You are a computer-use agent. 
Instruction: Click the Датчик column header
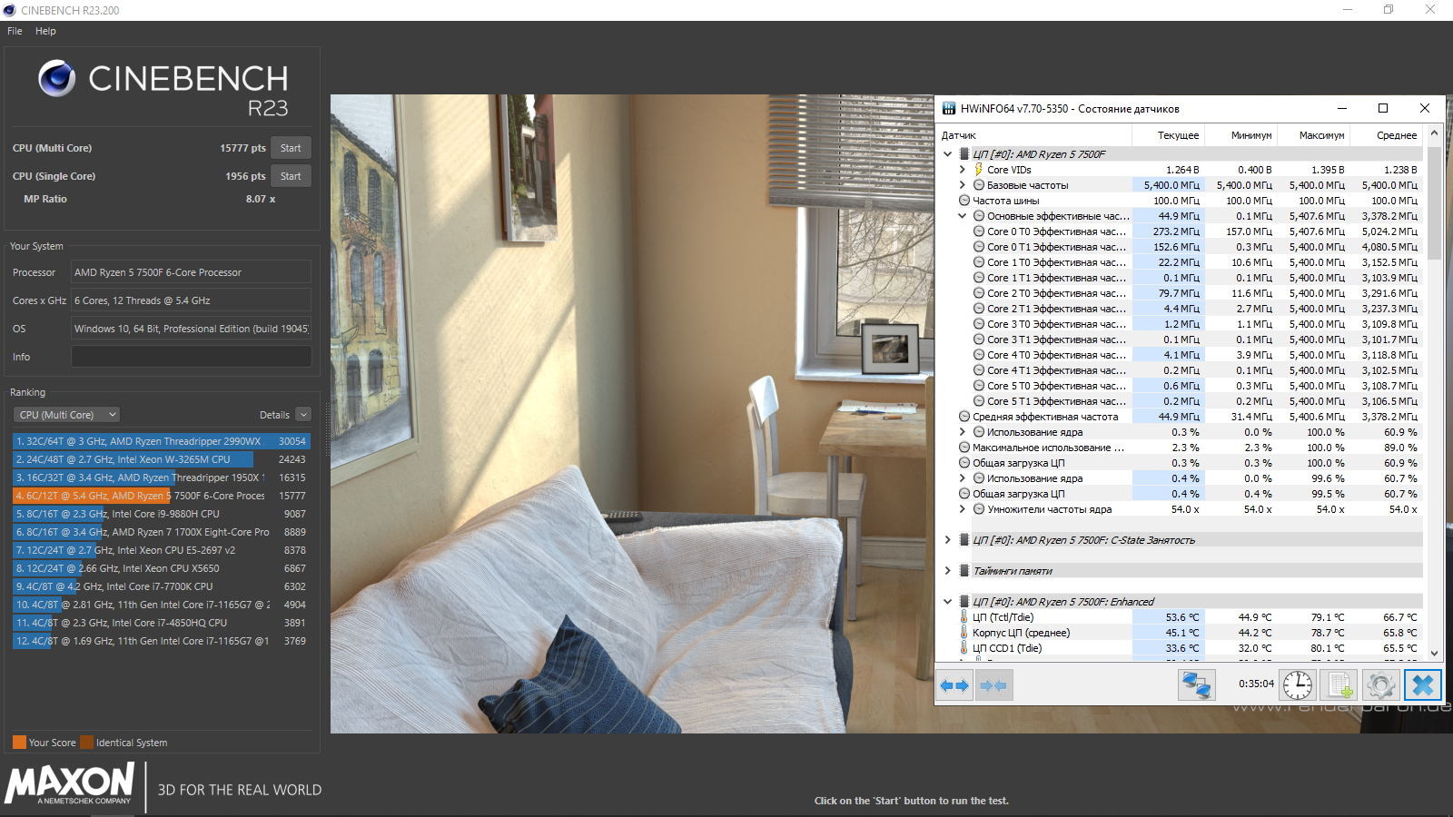click(1034, 135)
